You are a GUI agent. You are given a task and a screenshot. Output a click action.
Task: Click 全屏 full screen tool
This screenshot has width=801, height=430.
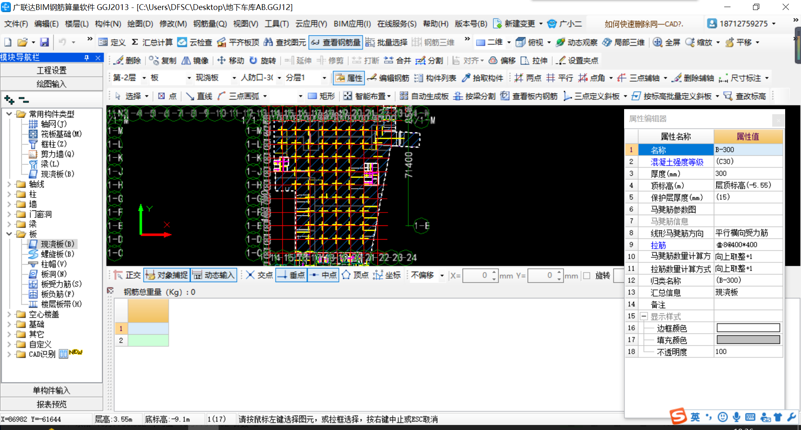667,42
